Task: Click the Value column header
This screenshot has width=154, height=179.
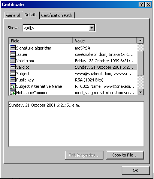Action: (105, 41)
